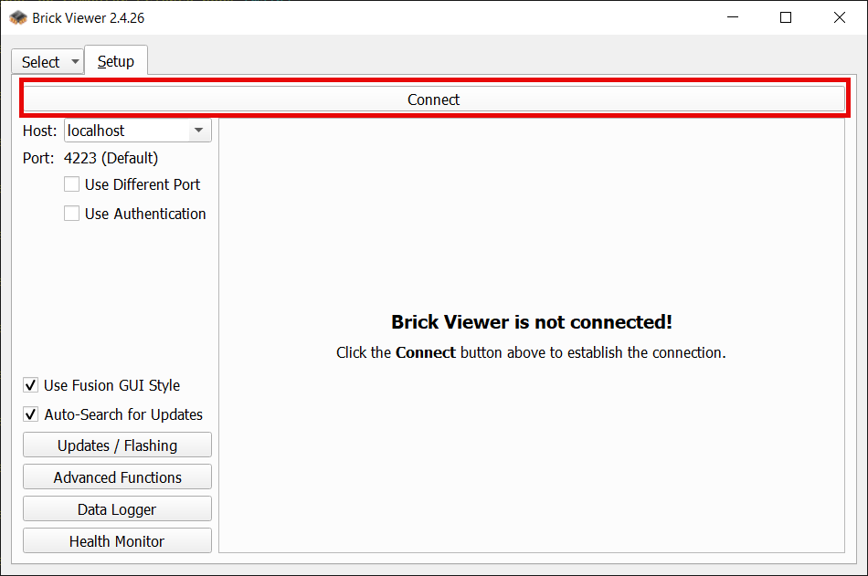Click the Brick Viewer title bar app icon
868x576 pixels.
(17, 17)
